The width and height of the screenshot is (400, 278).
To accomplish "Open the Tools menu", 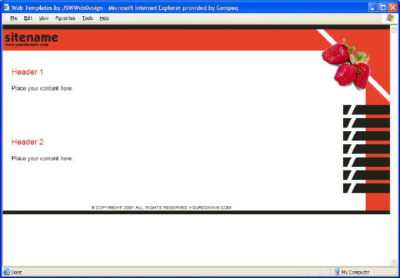I will click(x=87, y=18).
